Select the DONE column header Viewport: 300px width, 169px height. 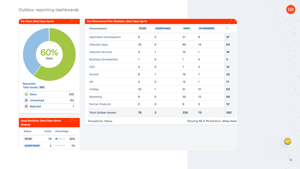click(186, 28)
